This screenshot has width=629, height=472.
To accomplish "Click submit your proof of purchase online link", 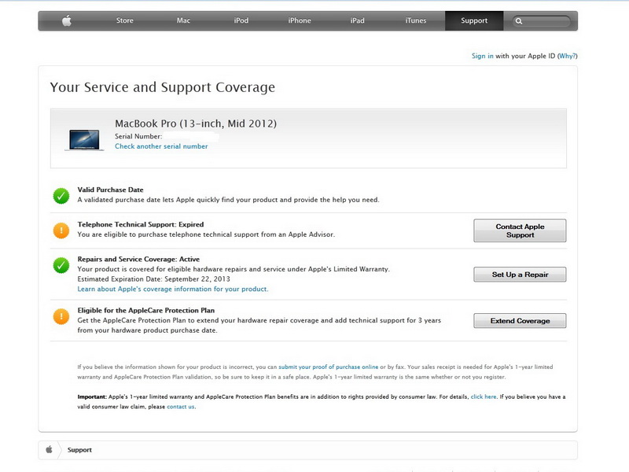I will point(328,367).
